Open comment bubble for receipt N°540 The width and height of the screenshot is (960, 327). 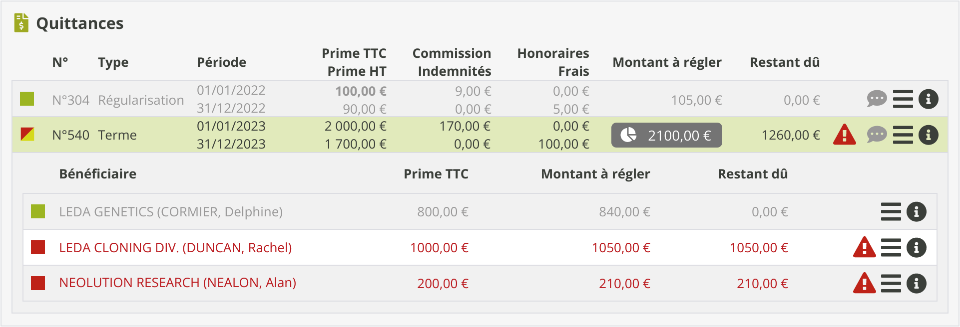(877, 135)
